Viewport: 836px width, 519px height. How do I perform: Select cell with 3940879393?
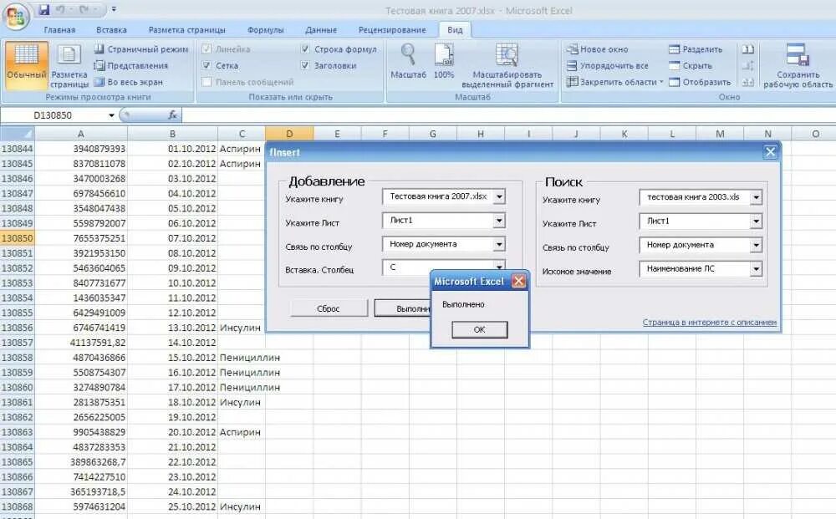(x=81, y=149)
